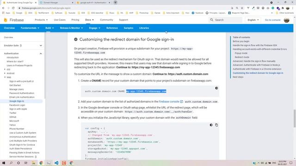This screenshot has height=166, width=296.
Task: Open Use Cases menu item
Action: pos(60,20)
